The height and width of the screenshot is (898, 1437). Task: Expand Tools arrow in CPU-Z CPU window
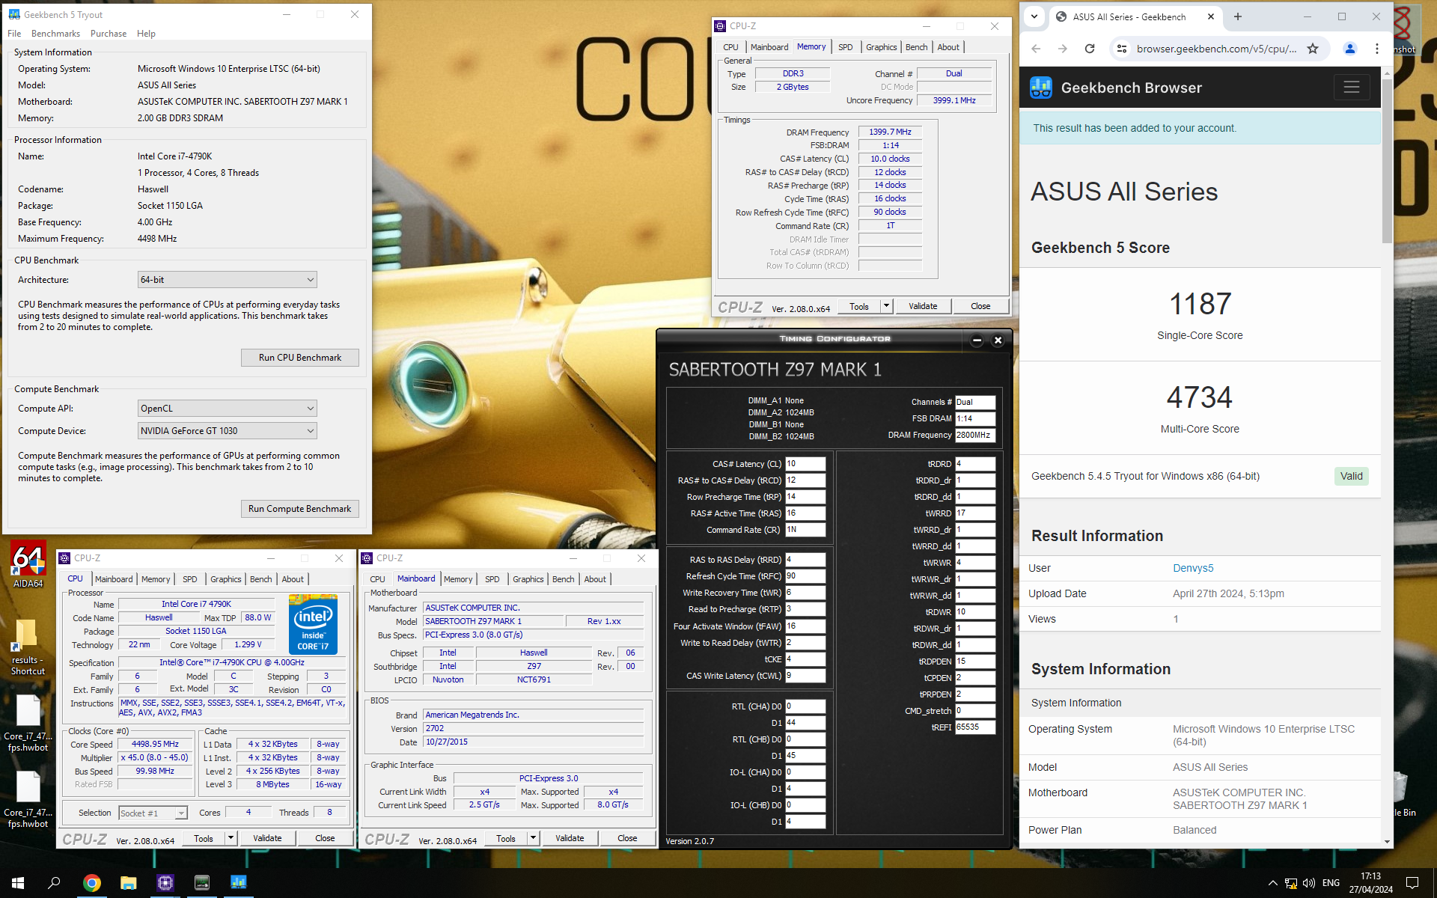point(231,838)
